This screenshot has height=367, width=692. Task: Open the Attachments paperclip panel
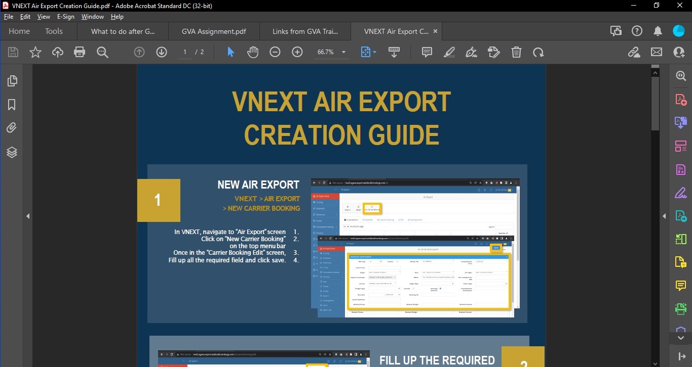[x=12, y=128]
